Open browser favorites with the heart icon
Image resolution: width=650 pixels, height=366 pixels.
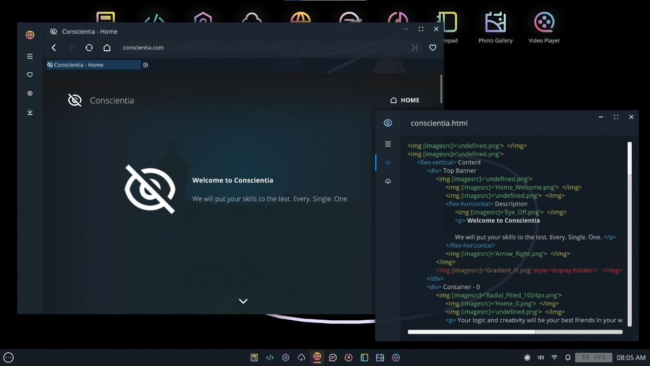pos(29,74)
